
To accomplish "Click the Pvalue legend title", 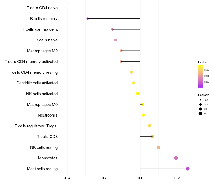I will [x=202, y=62].
